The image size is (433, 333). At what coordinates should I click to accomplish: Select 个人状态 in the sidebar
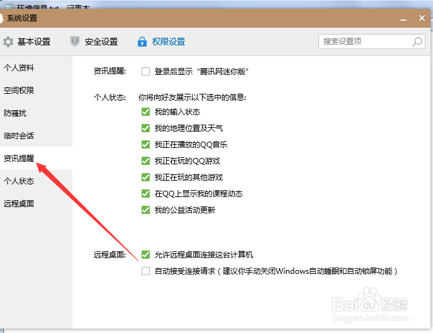click(x=36, y=181)
